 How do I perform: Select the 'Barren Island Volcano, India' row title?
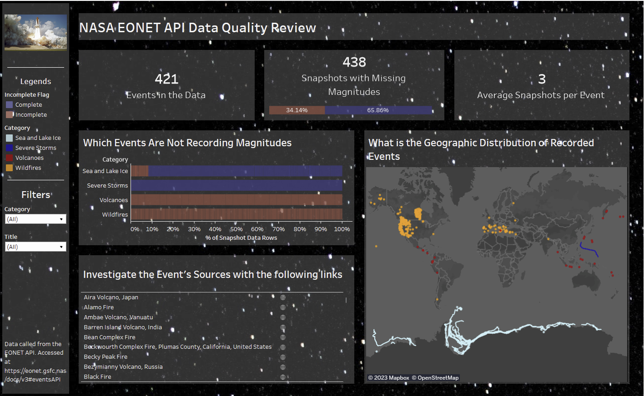pos(123,327)
